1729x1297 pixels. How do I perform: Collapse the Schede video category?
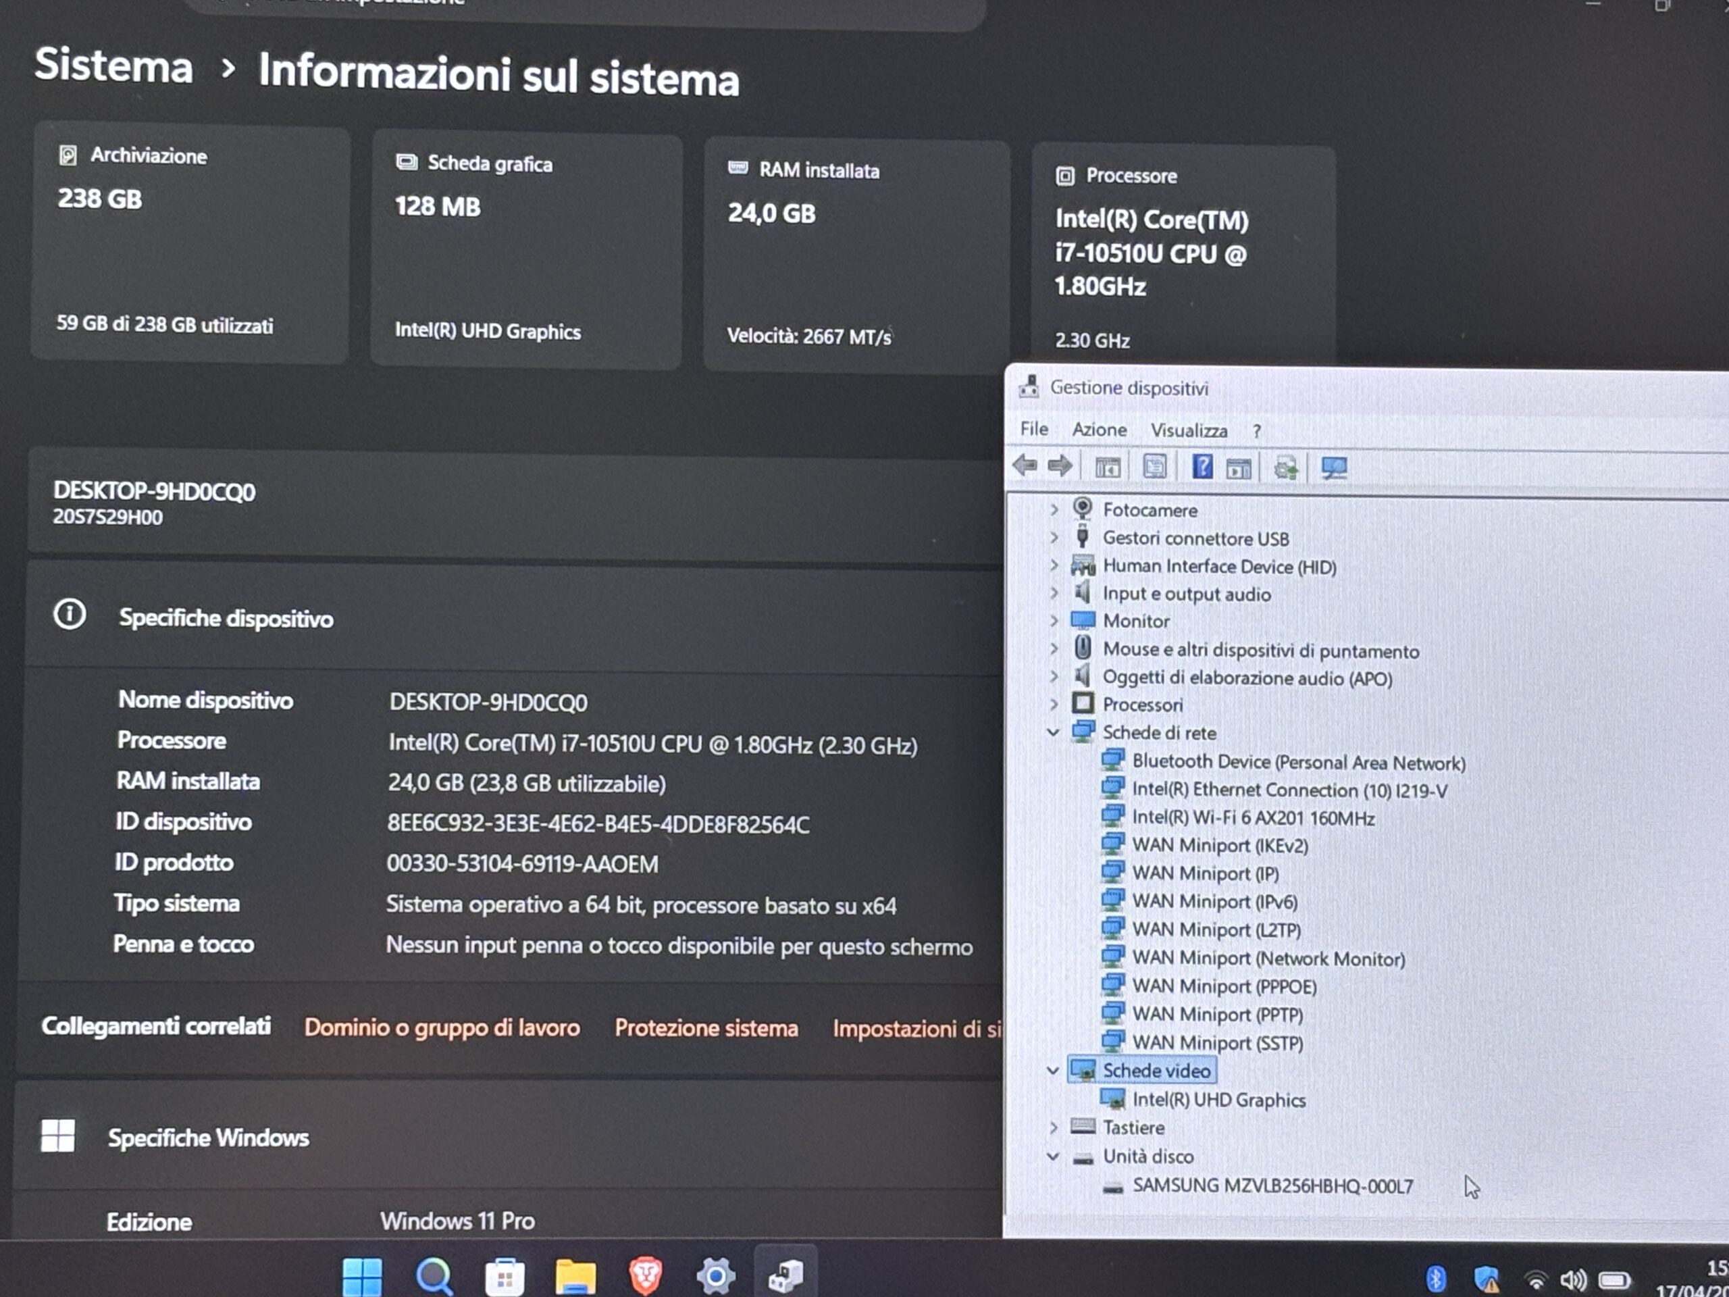[x=1053, y=1071]
